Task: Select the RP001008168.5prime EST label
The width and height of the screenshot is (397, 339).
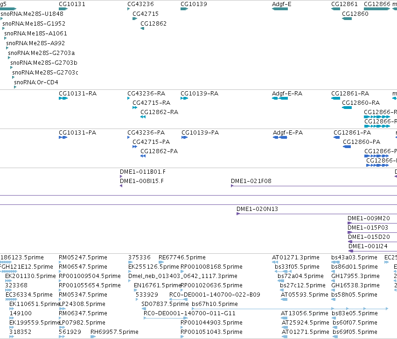Action: coord(211,267)
